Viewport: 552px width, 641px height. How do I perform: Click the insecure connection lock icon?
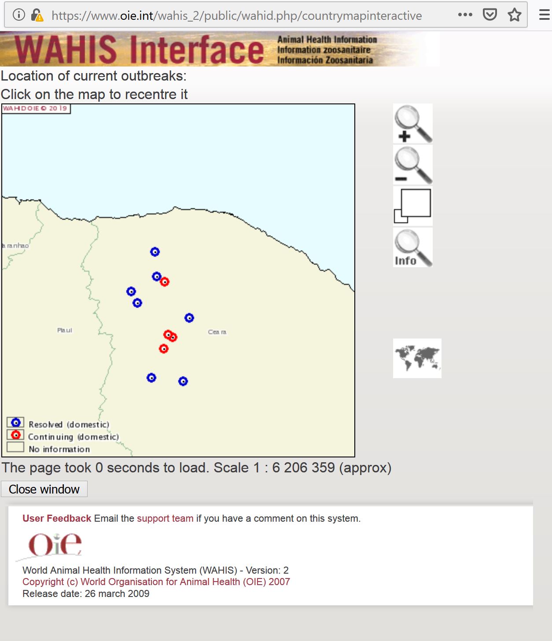(37, 15)
